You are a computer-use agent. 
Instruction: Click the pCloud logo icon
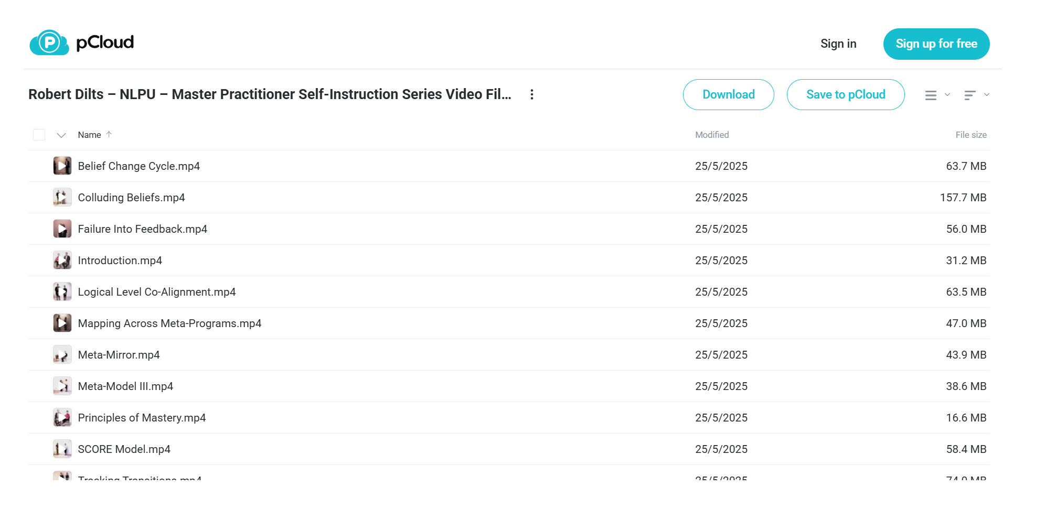click(x=49, y=42)
